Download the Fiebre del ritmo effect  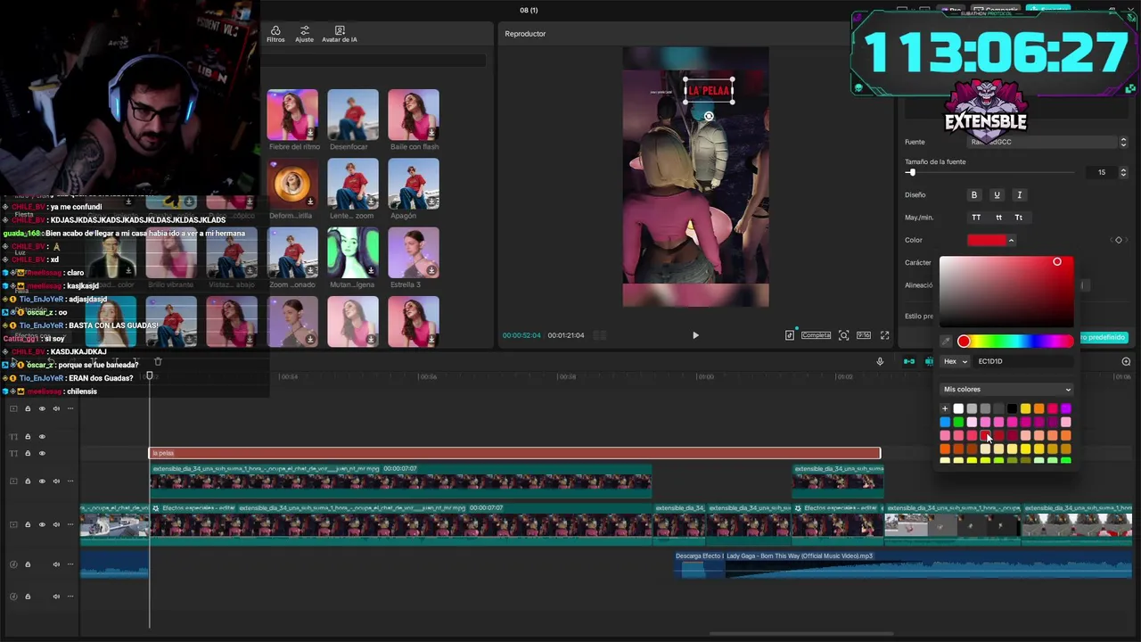[310, 133]
